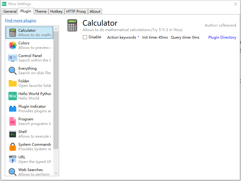This screenshot has width=241, height=181.
Task: Pick the System Commands lock icon
Action: (x=13, y=147)
